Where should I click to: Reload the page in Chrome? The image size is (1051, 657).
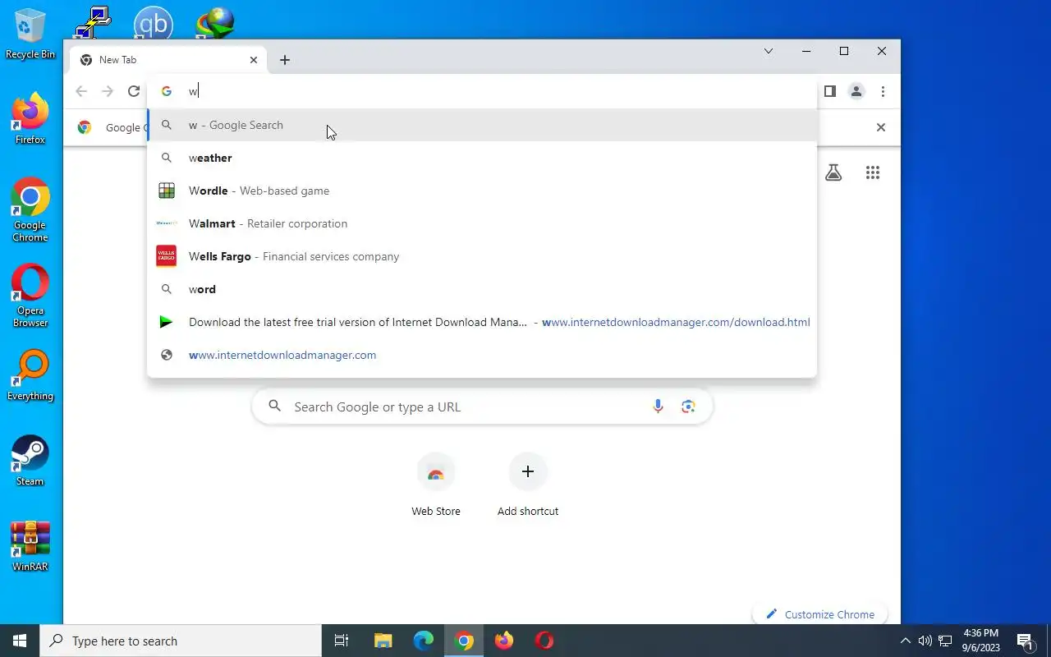click(x=134, y=91)
